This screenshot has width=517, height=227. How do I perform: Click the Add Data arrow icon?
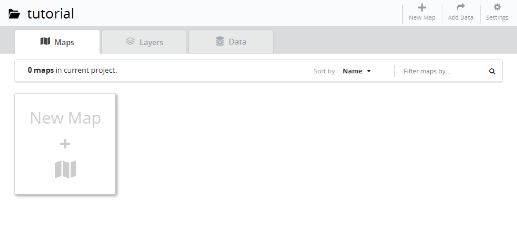click(x=461, y=7)
